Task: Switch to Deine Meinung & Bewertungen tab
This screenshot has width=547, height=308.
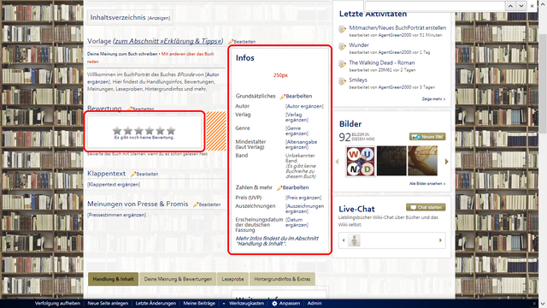Action: (178, 279)
